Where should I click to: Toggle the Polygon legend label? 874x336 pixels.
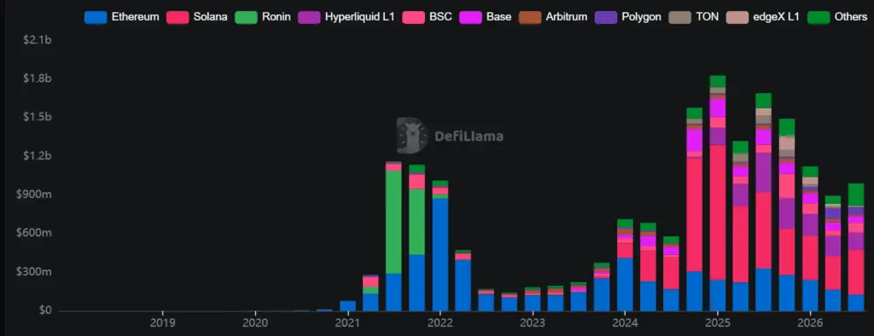click(x=641, y=17)
